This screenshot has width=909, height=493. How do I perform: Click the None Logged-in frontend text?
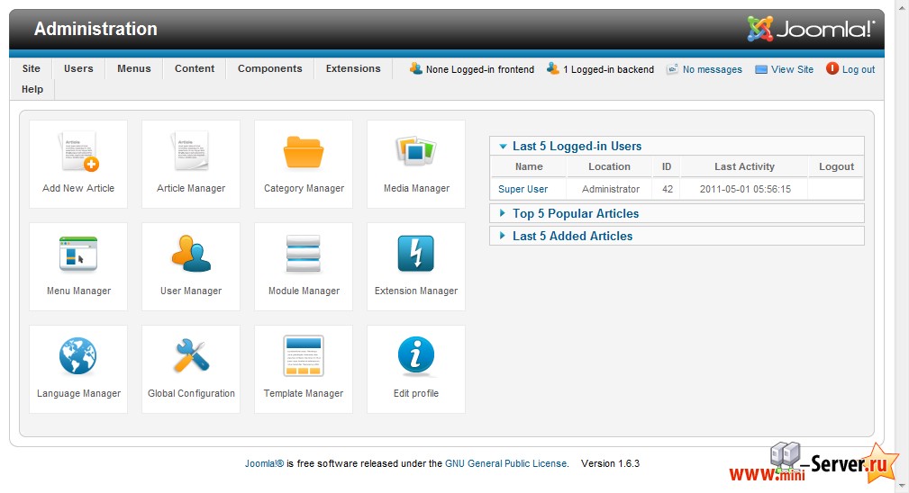480,69
